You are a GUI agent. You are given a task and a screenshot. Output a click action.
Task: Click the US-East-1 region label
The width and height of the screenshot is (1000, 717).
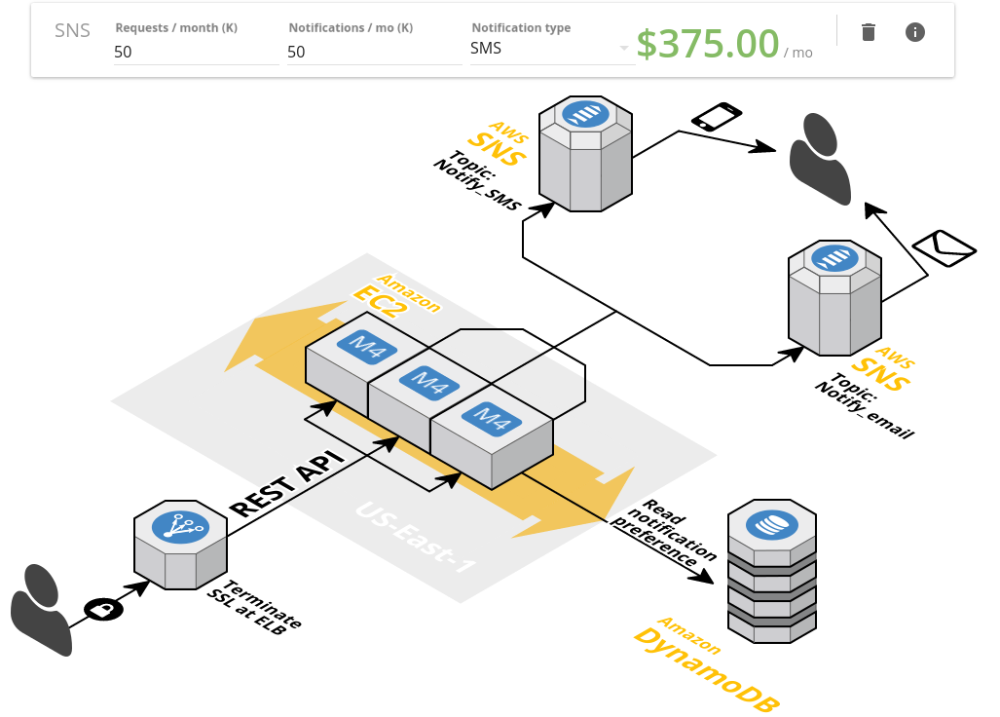(x=416, y=537)
